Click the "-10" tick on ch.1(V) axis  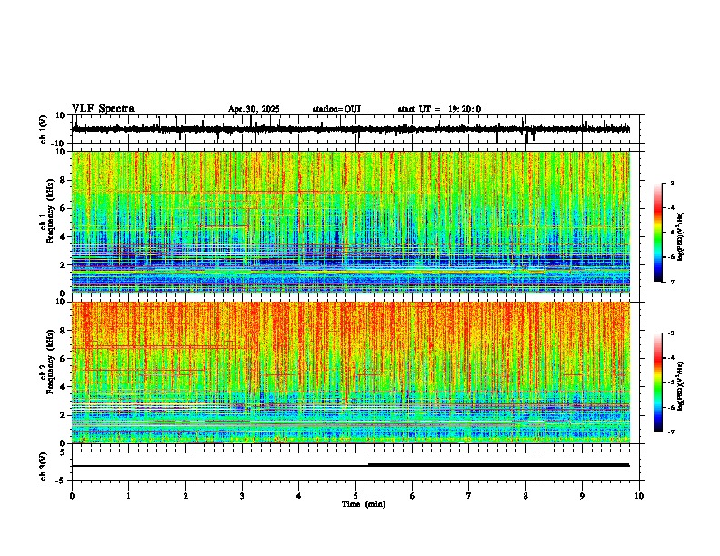click(x=59, y=144)
